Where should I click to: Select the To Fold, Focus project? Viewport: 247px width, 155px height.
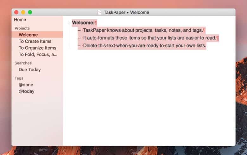[x=38, y=54]
